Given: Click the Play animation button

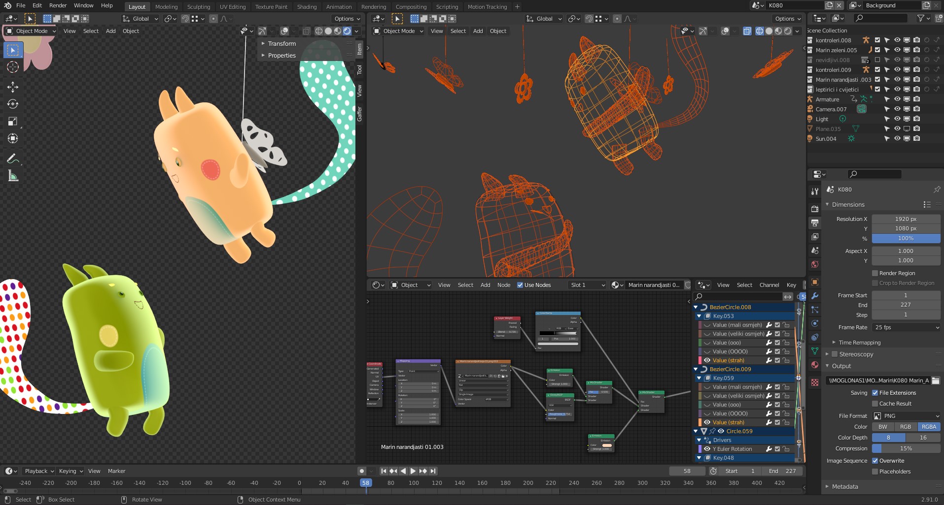Looking at the screenshot, I should (x=413, y=471).
